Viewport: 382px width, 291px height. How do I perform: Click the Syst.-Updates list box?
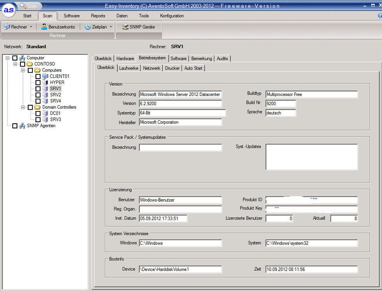tap(312, 157)
